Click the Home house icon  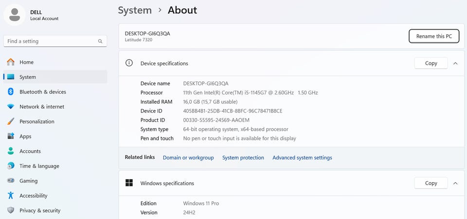click(11, 62)
